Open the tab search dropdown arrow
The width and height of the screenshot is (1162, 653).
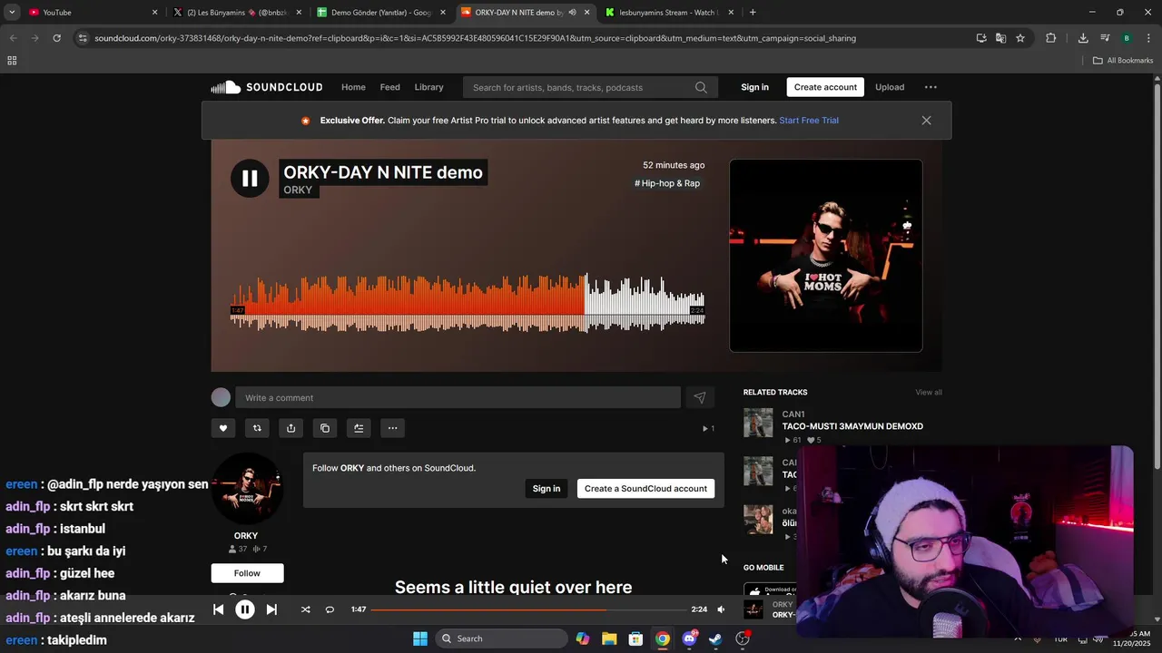point(12,12)
